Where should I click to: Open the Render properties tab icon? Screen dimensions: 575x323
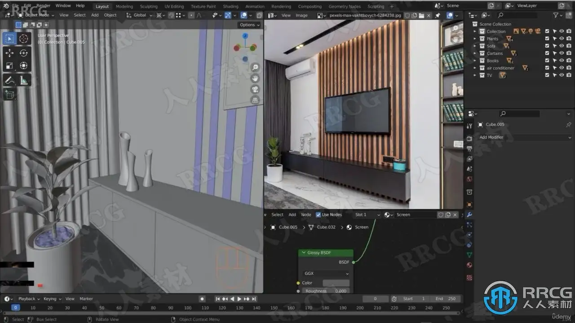tap(469, 138)
